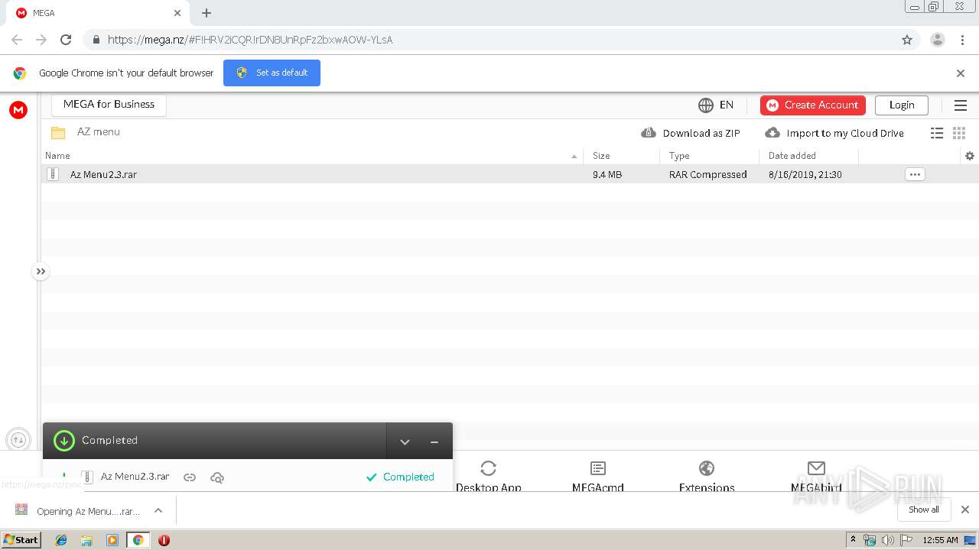This screenshot has width=979, height=550.
Task: Open Windows Explorer from taskbar
Action: click(86, 540)
